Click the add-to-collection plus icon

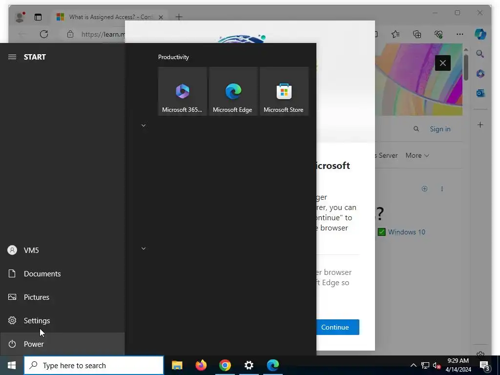click(424, 189)
